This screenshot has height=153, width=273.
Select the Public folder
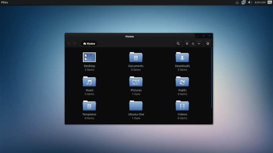182,82
